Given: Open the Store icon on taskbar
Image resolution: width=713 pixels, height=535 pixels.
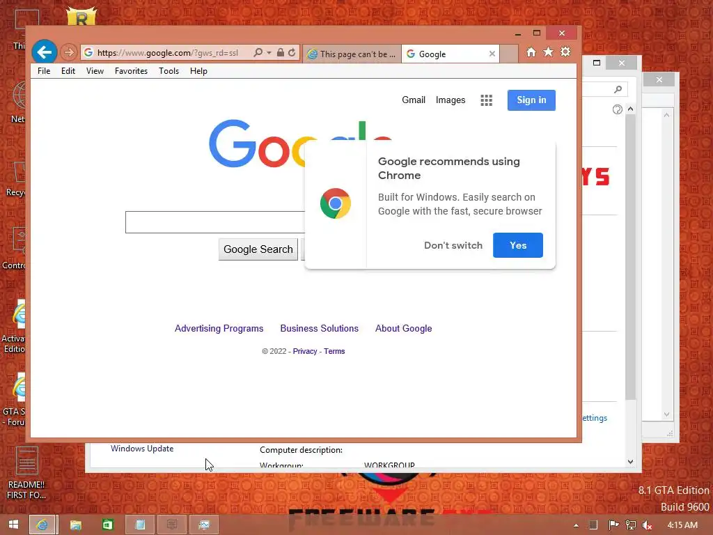Looking at the screenshot, I should (x=108, y=525).
